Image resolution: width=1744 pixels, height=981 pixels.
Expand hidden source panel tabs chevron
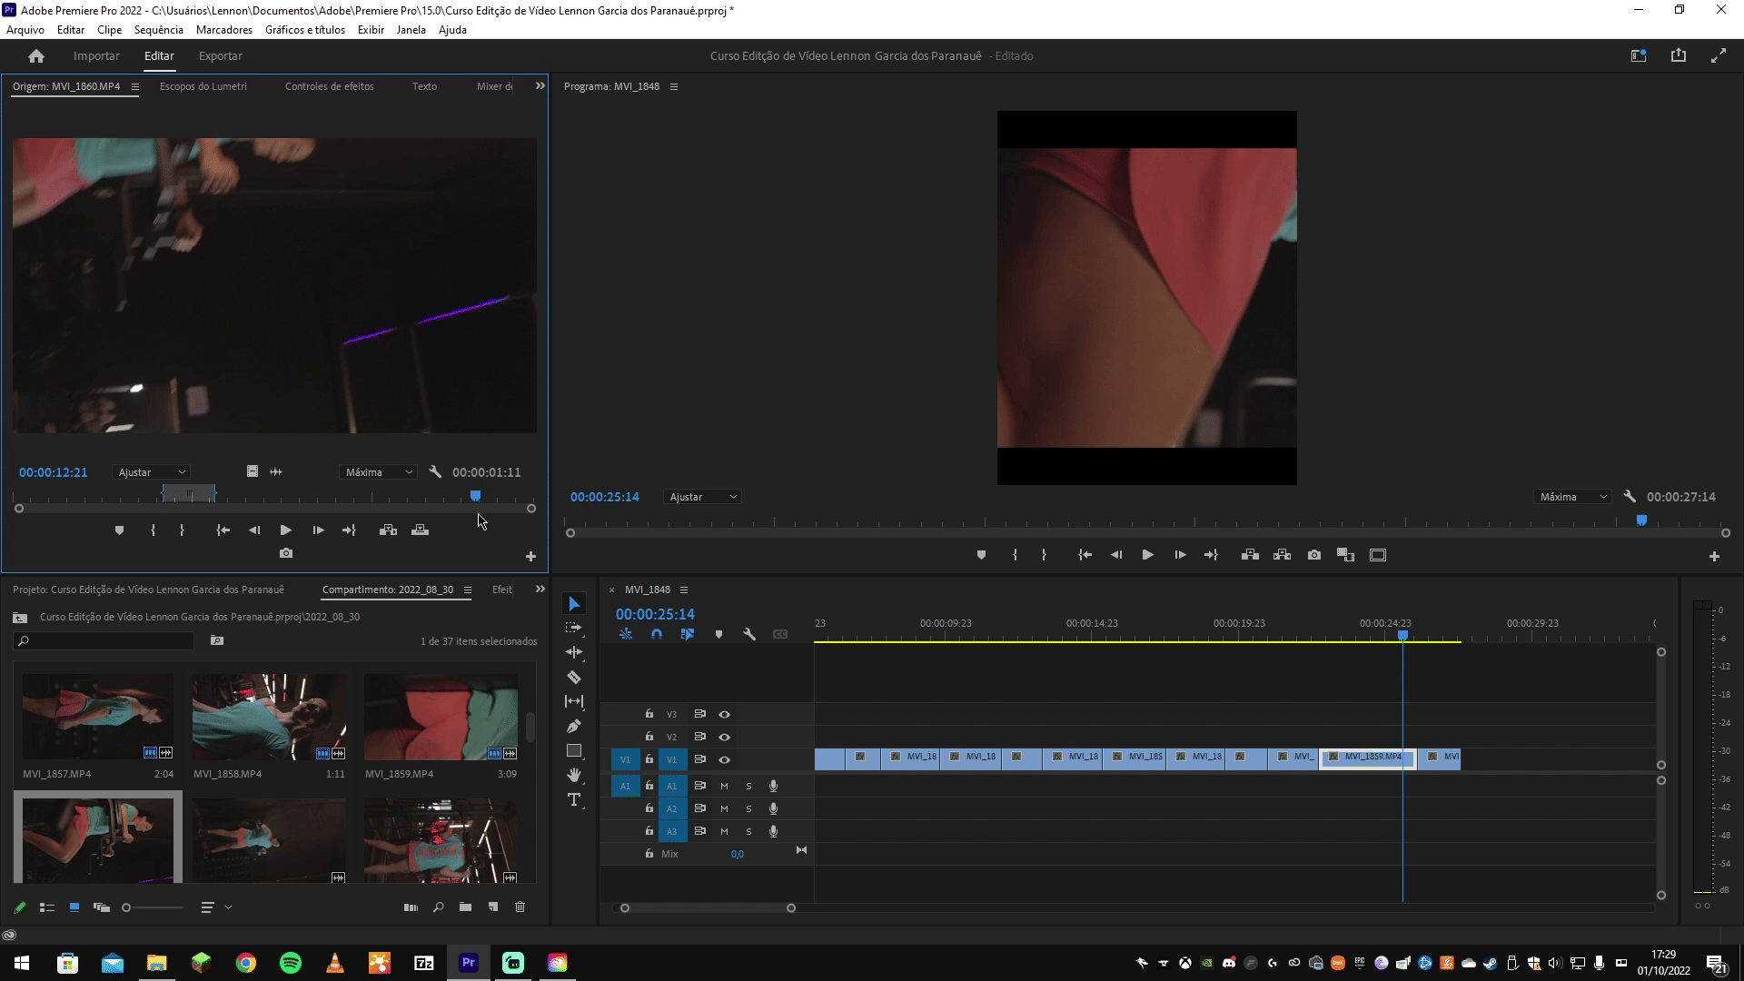click(540, 86)
